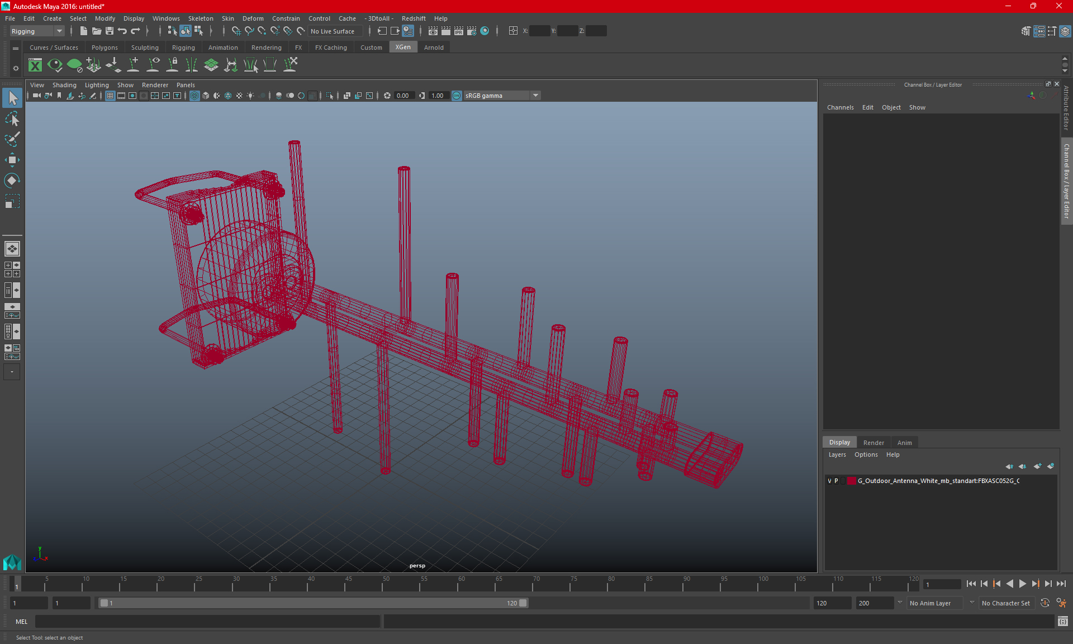Click the New Scene icon
The image size is (1073, 644).
[83, 31]
